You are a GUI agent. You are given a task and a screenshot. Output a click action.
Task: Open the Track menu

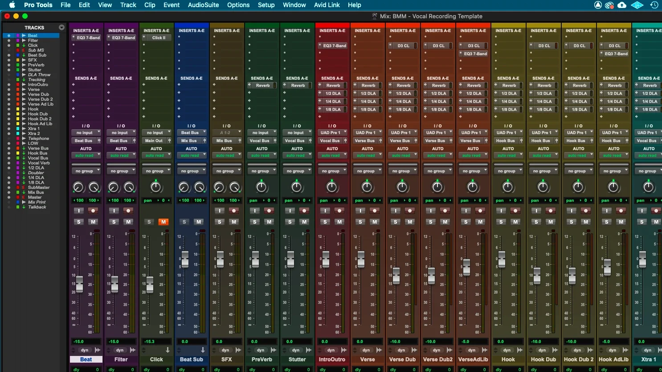pyautogui.click(x=128, y=5)
